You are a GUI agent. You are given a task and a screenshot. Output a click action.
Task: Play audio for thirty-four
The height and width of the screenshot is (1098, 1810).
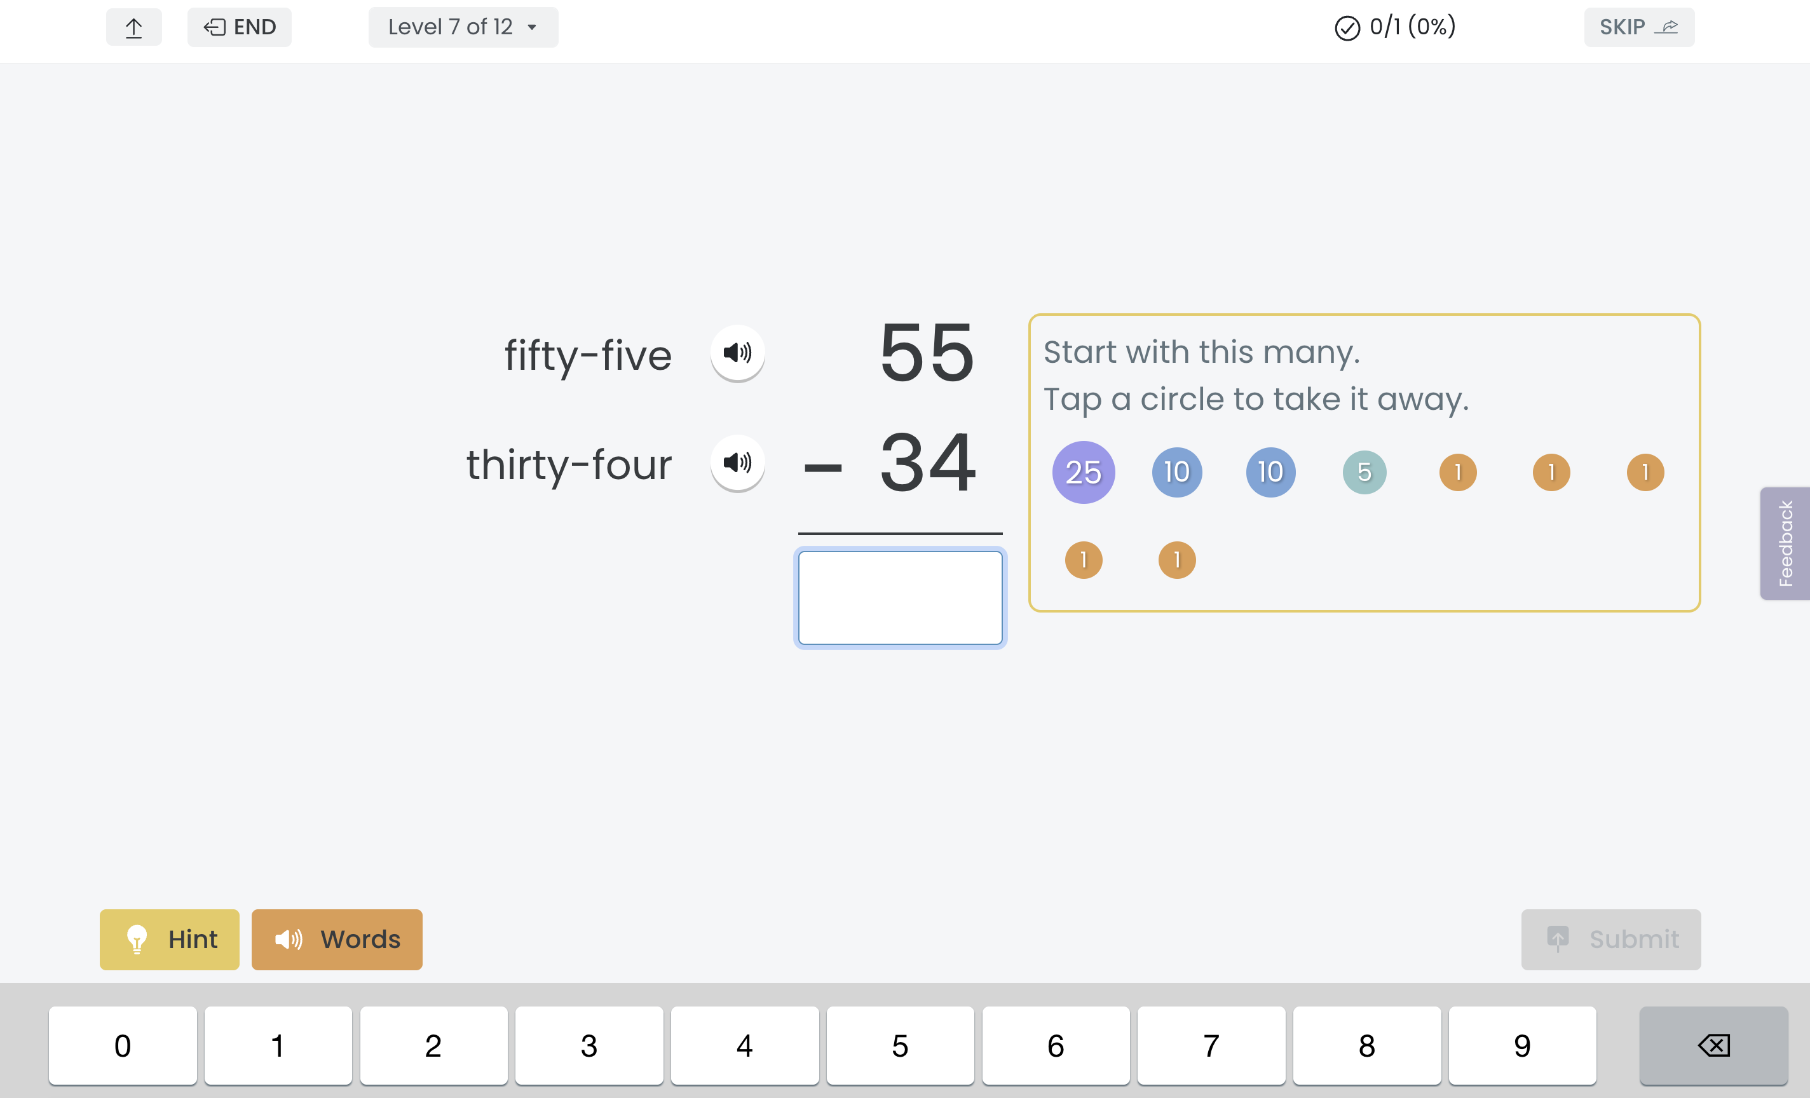[x=737, y=463]
